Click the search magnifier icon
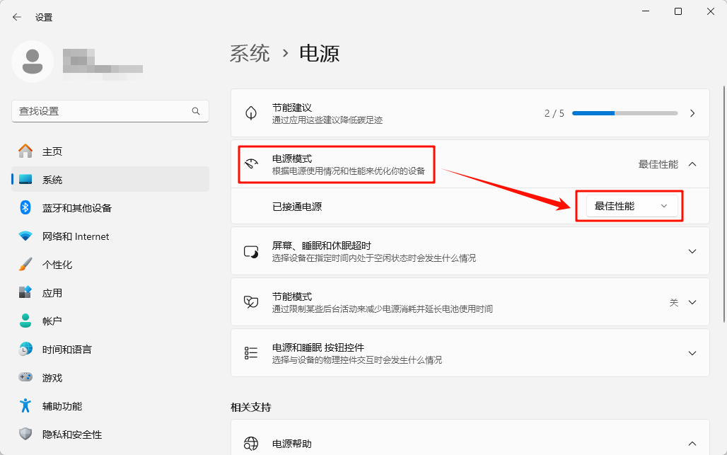Image resolution: width=727 pixels, height=455 pixels. 196,111
